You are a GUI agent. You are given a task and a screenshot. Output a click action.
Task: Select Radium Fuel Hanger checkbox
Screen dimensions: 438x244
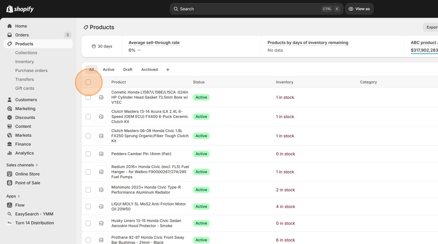click(88, 172)
